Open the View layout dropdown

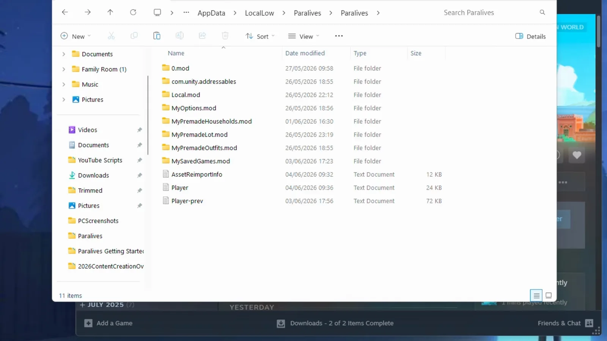303,36
